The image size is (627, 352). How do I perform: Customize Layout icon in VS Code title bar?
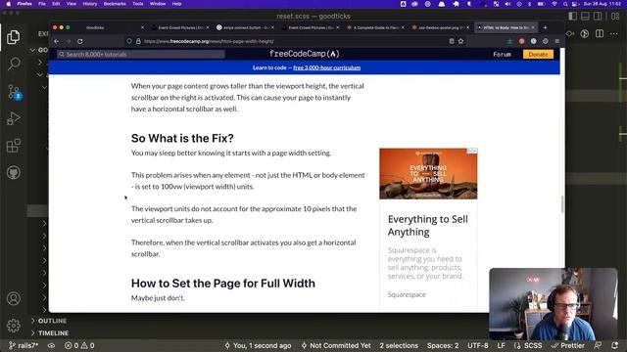click(x=615, y=16)
